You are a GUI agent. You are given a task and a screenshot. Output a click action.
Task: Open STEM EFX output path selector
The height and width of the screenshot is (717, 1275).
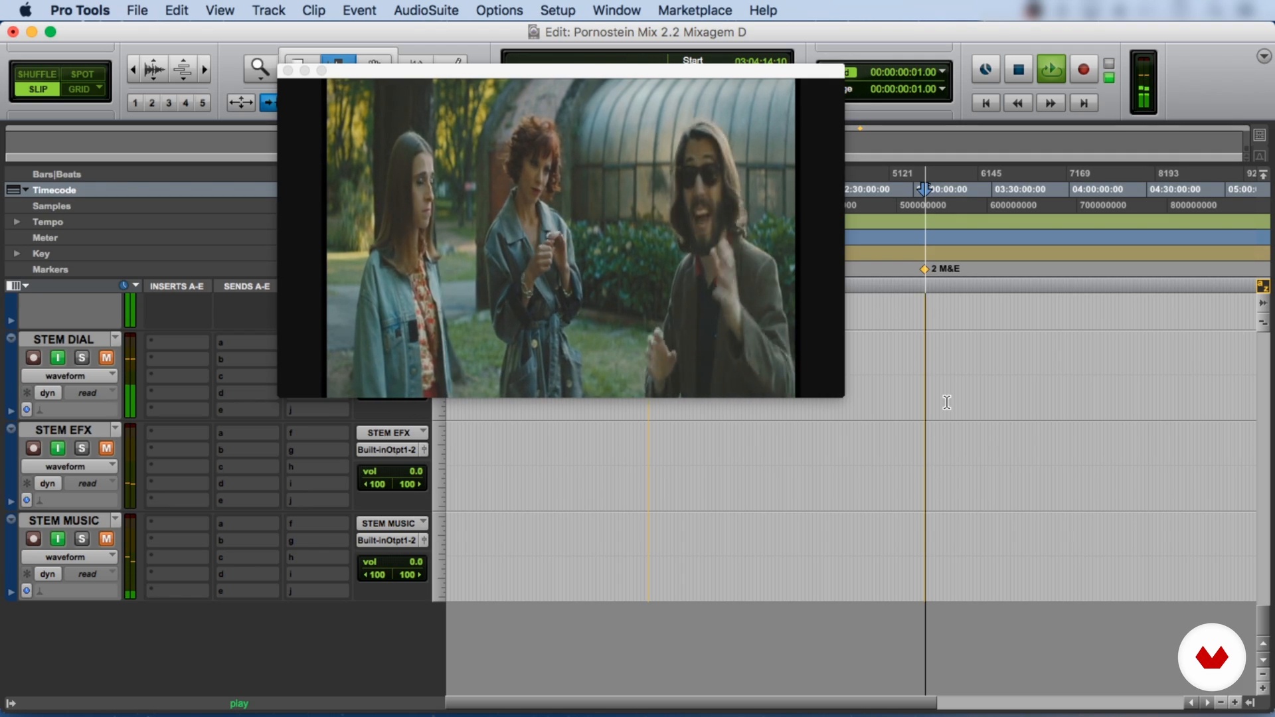[x=392, y=433]
